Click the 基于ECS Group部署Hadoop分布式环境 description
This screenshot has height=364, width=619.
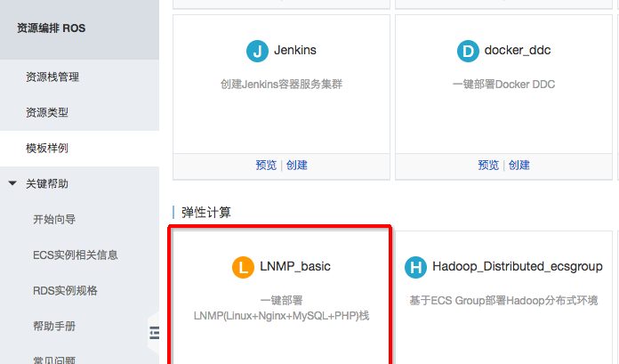coord(503,301)
